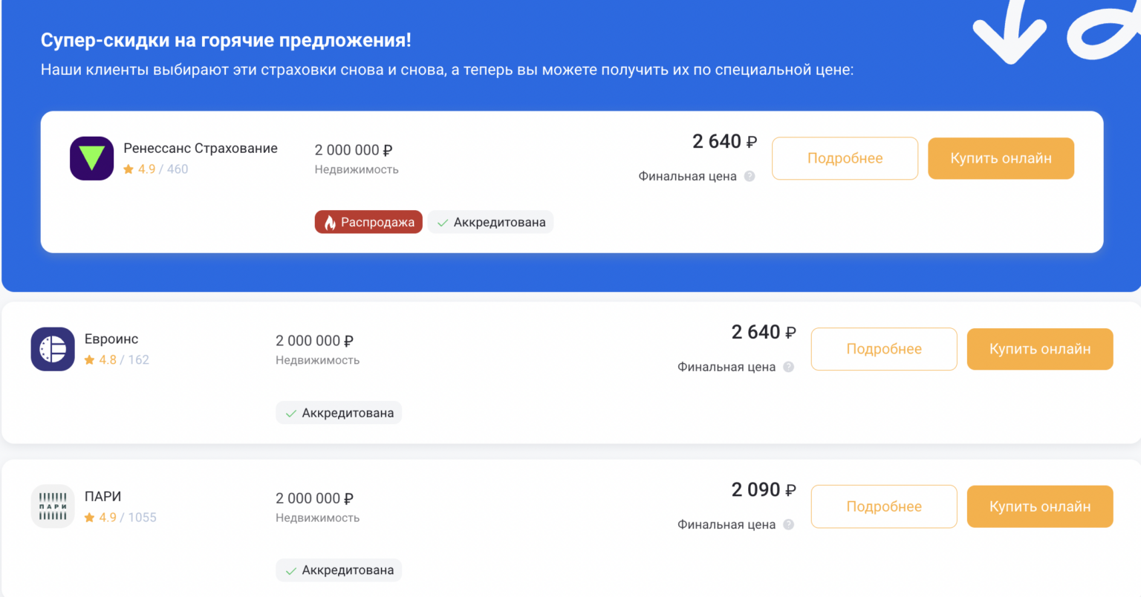Click the Ренессанс Страхование logo icon
Screen dimensions: 1141x597
click(91, 158)
